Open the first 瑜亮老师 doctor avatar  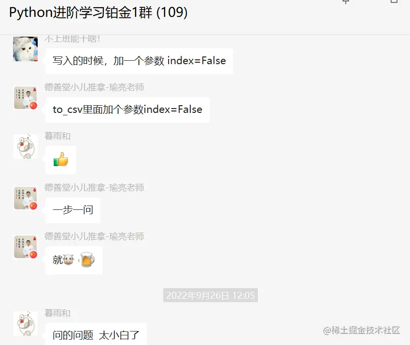click(26, 97)
